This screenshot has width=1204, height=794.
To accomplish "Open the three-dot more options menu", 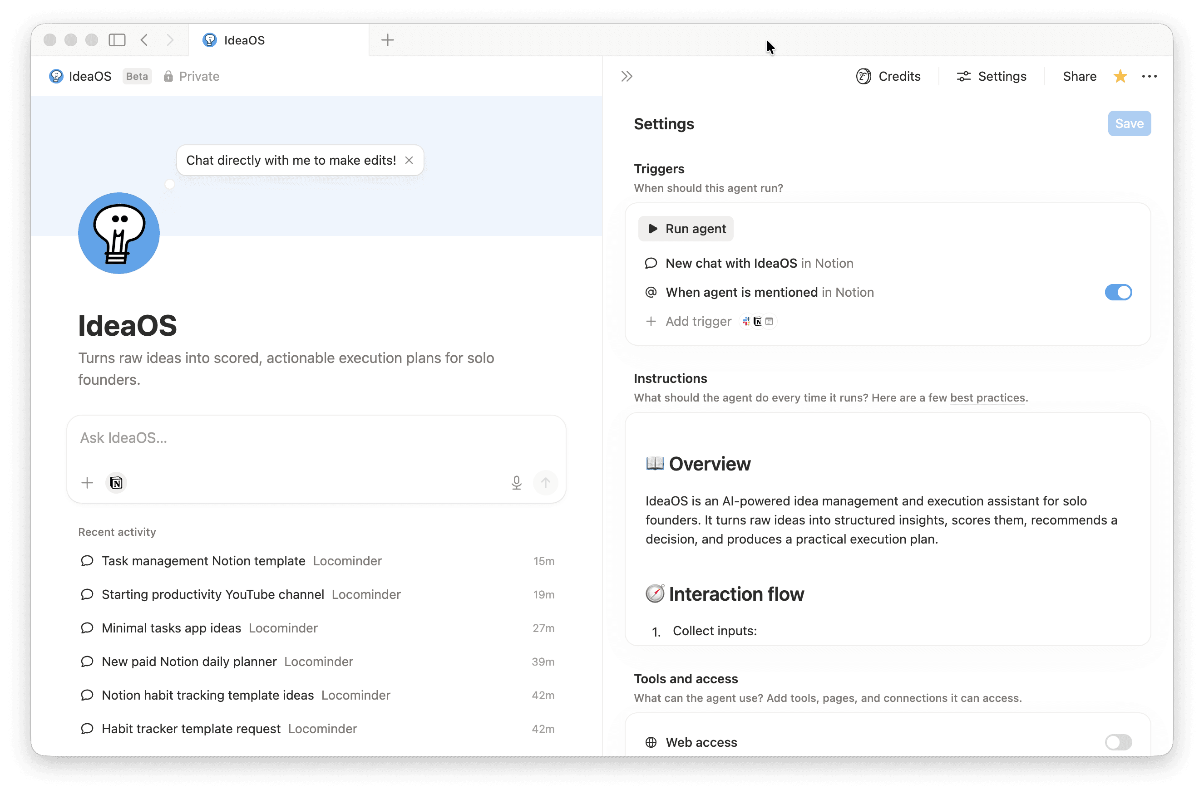I will [1149, 77].
